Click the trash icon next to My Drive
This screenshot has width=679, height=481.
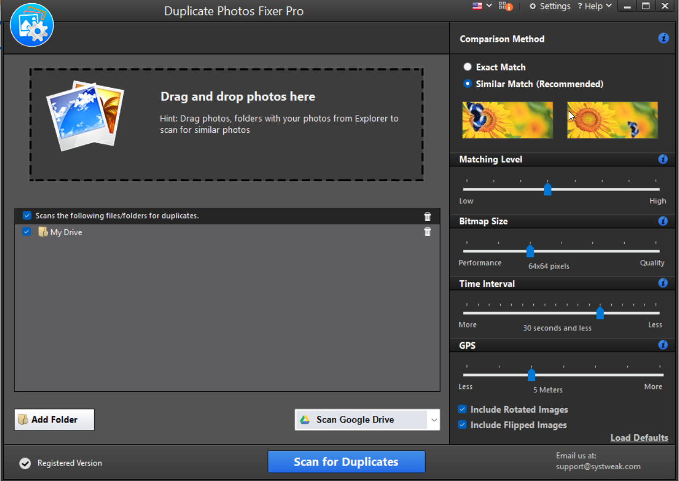coord(427,231)
